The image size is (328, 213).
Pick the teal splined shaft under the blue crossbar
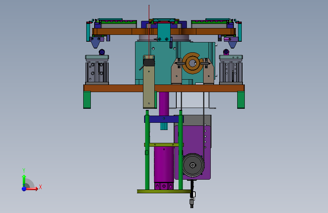coord(164,127)
